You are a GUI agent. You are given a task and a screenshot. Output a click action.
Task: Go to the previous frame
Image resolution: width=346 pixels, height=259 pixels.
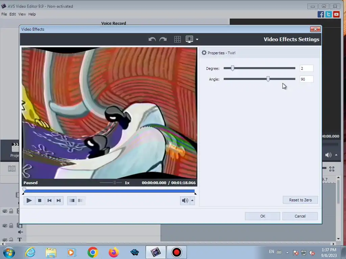coord(49,200)
